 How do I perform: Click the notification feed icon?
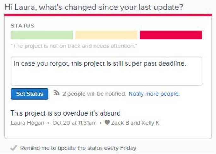click(56, 93)
